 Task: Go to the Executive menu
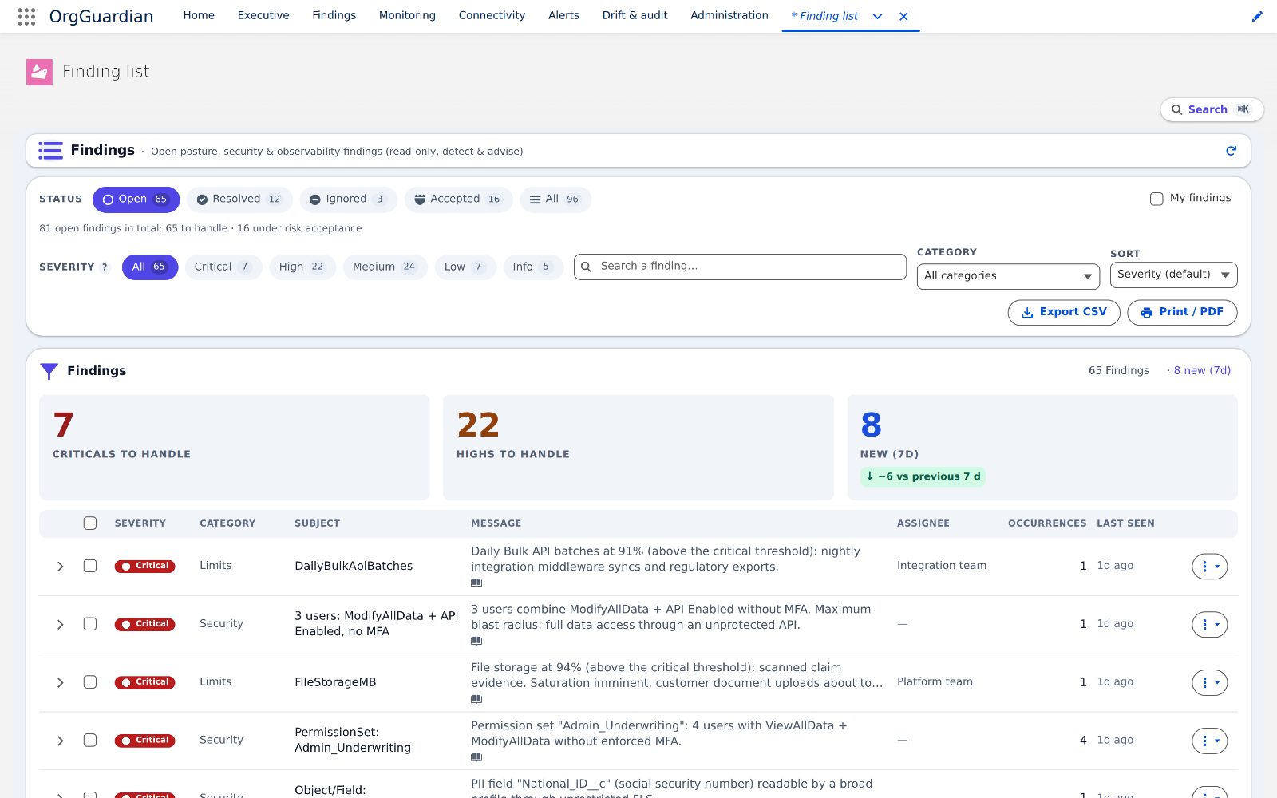[x=263, y=15]
